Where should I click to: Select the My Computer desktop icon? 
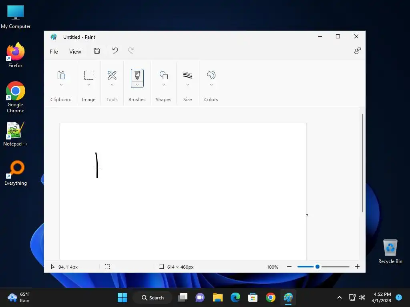tap(16, 16)
